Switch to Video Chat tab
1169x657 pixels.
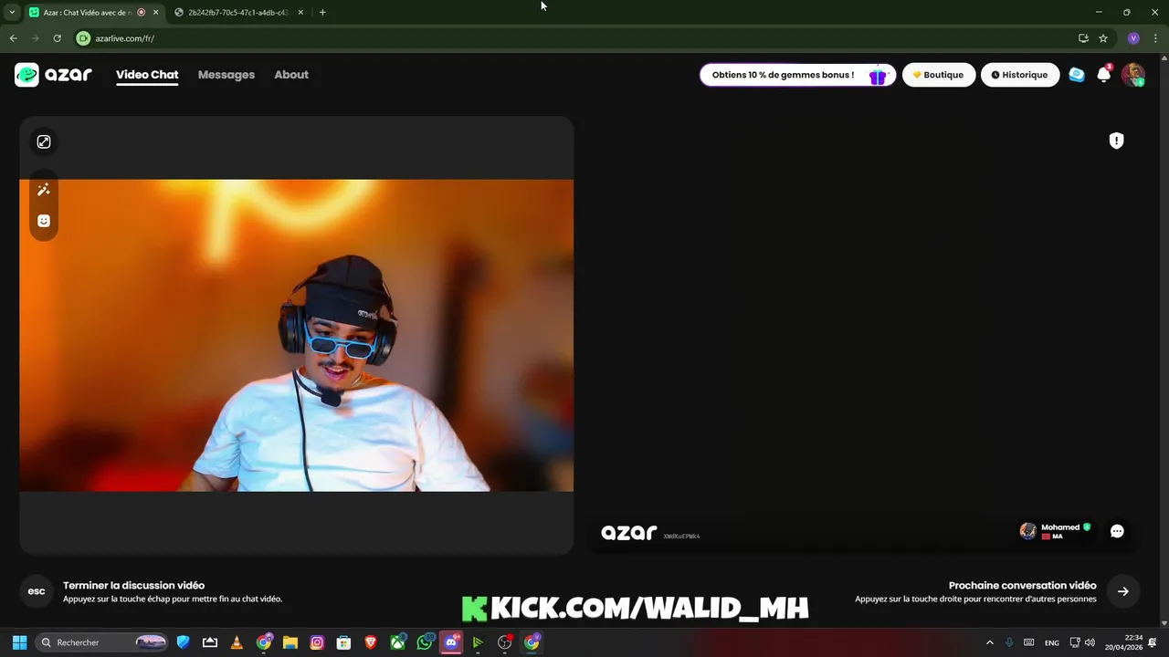[x=147, y=75]
